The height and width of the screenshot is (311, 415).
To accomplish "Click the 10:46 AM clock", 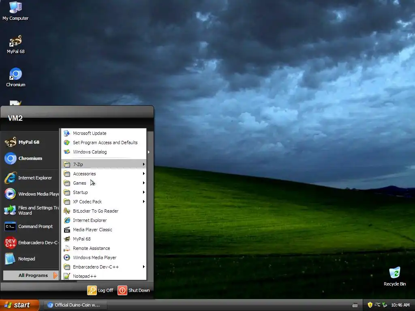I will 400,305.
